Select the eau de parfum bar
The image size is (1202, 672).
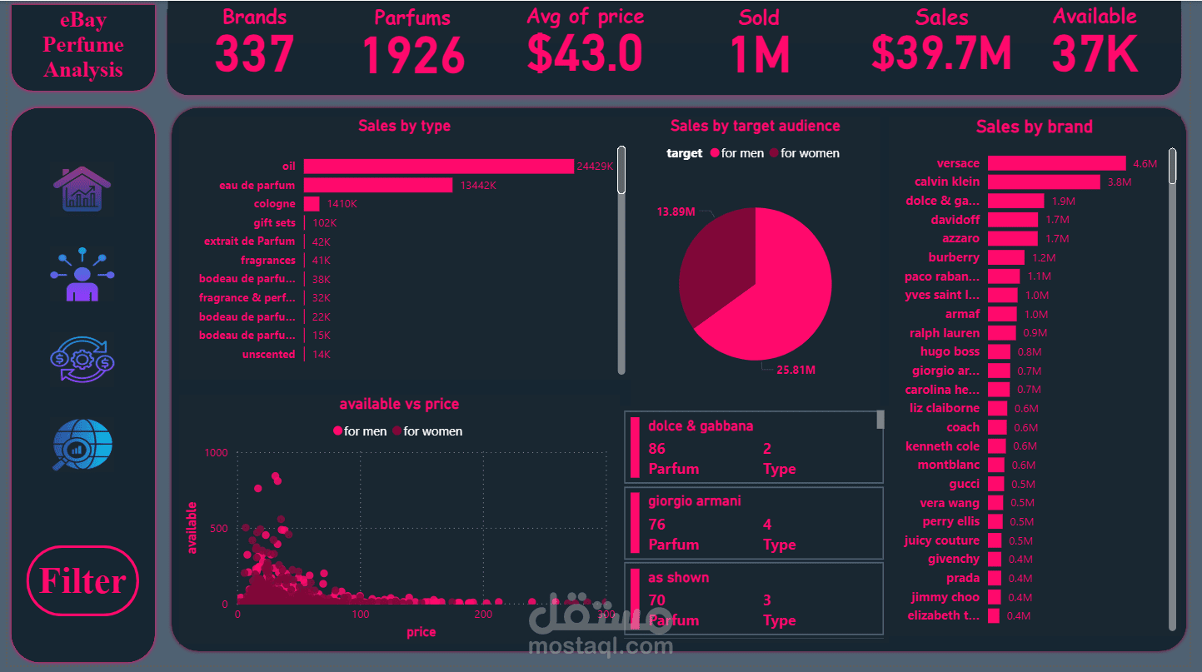click(378, 185)
